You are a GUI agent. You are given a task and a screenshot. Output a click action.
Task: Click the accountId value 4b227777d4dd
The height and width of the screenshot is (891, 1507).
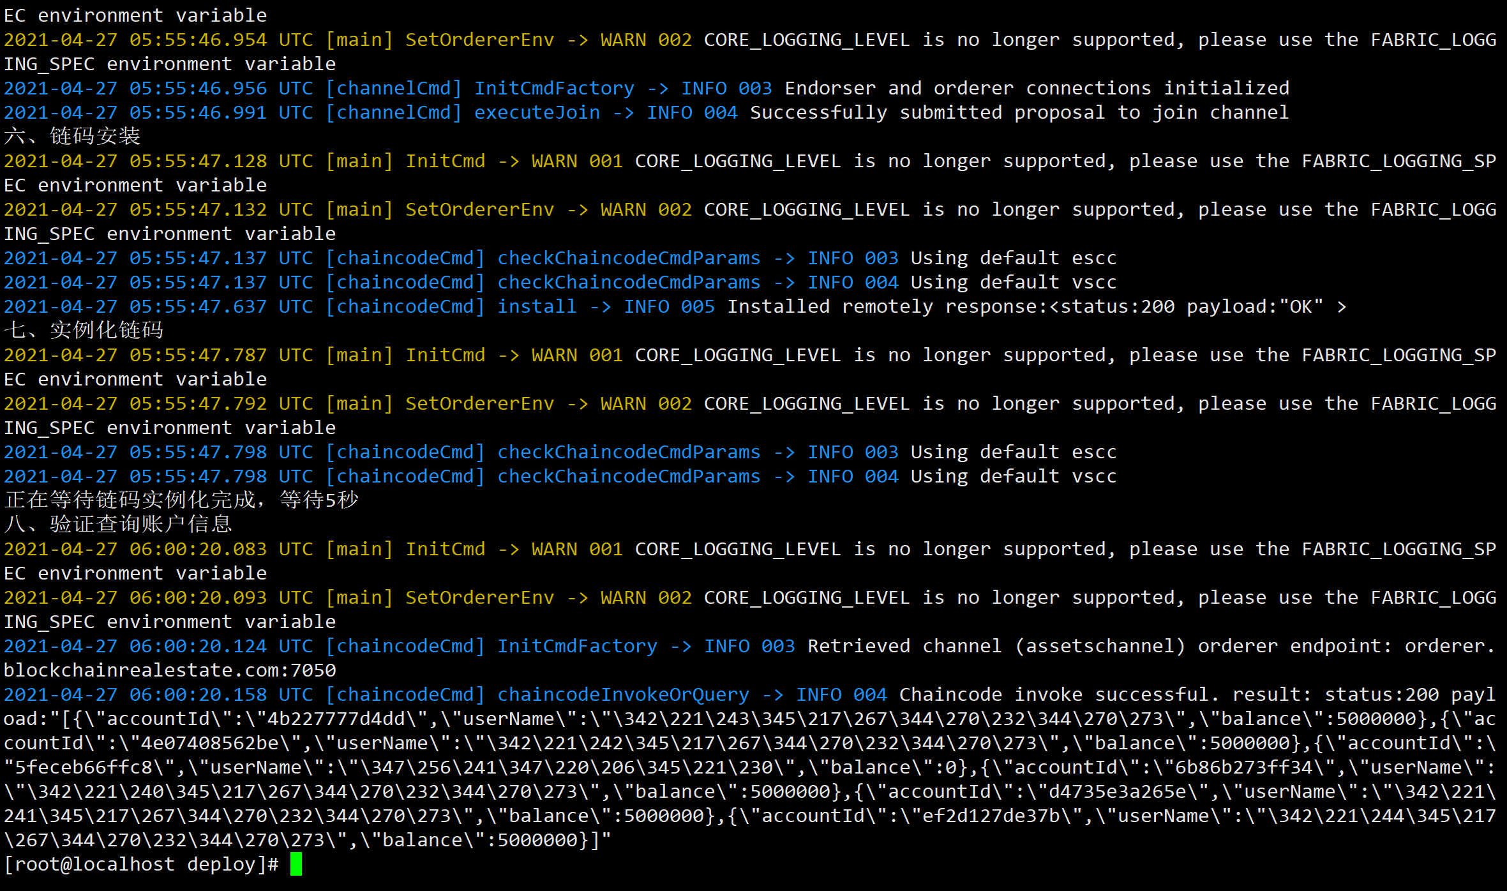(x=336, y=719)
